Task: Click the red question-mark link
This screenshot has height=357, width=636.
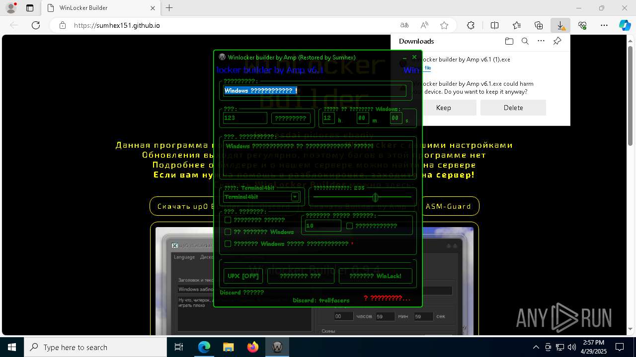Action: 387,298
